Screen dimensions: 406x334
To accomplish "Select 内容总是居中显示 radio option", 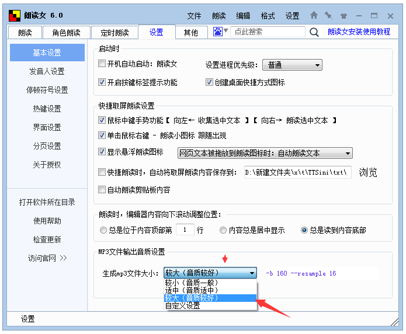I will 223,230.
